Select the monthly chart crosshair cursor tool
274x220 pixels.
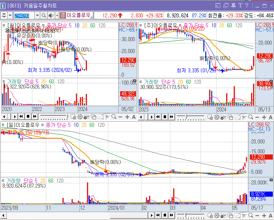(x=107, y=117)
